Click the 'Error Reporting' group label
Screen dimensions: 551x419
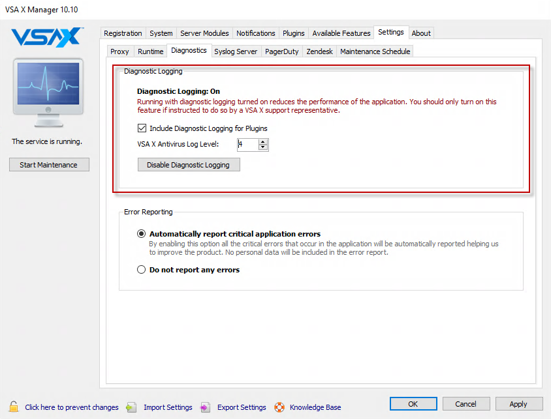(x=148, y=212)
